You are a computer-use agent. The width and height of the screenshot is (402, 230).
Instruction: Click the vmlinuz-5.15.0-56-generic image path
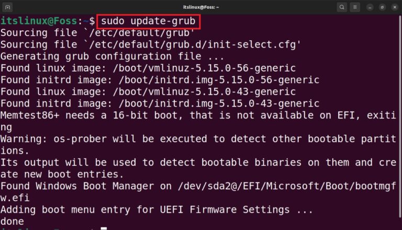click(x=204, y=68)
